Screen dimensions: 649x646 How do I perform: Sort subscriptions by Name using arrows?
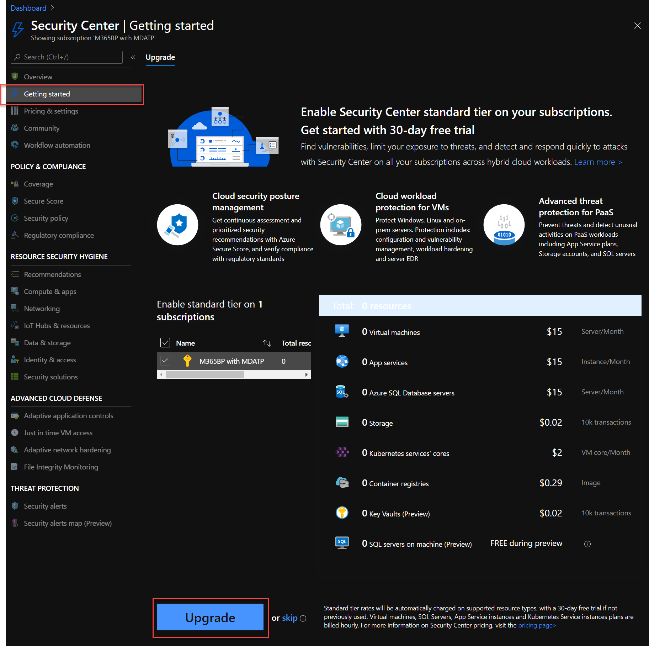click(267, 343)
